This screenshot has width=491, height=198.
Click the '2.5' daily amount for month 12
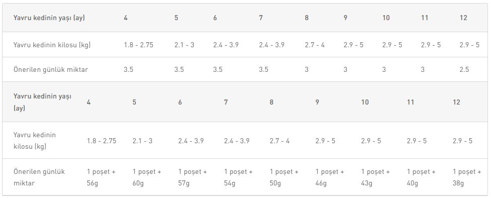point(464,69)
